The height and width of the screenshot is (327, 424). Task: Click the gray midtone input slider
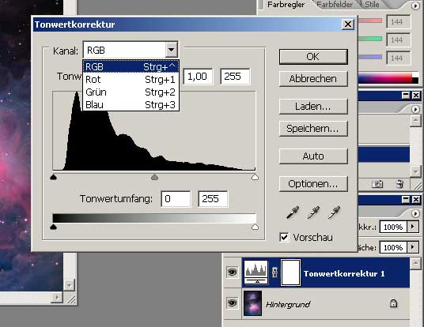click(154, 177)
